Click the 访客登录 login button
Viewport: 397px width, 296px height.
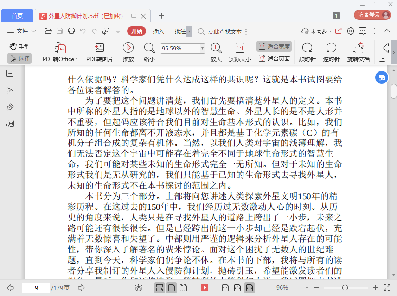(372, 15)
